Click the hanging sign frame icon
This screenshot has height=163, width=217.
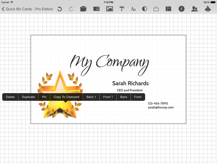156,9
